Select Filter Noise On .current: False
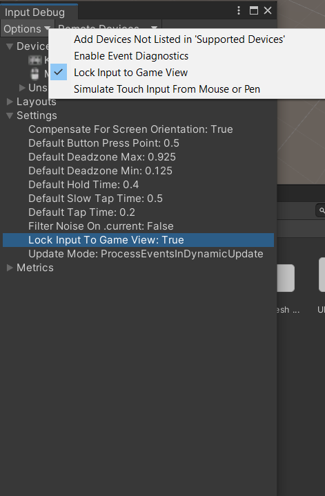Viewport: 325px width, 496px height. coord(138,226)
